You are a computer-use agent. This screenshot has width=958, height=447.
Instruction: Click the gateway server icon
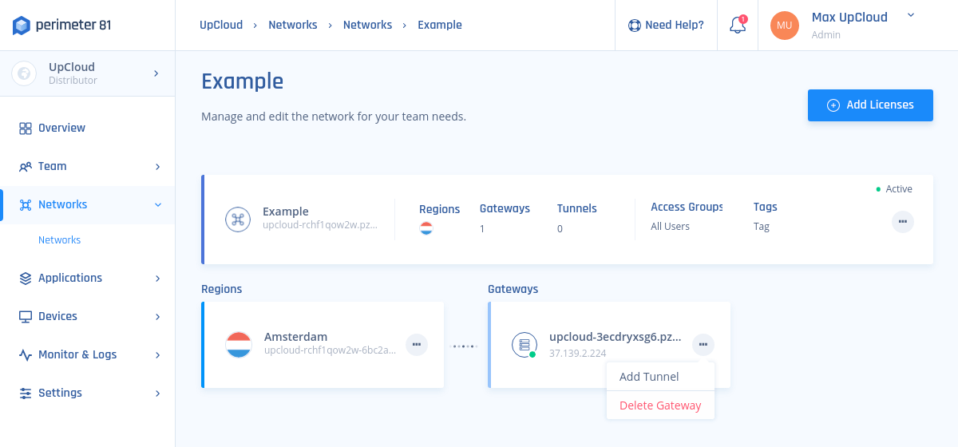(524, 345)
